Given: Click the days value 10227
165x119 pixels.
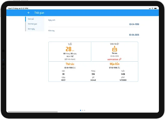Looking at the screenshot, I should [63, 80].
